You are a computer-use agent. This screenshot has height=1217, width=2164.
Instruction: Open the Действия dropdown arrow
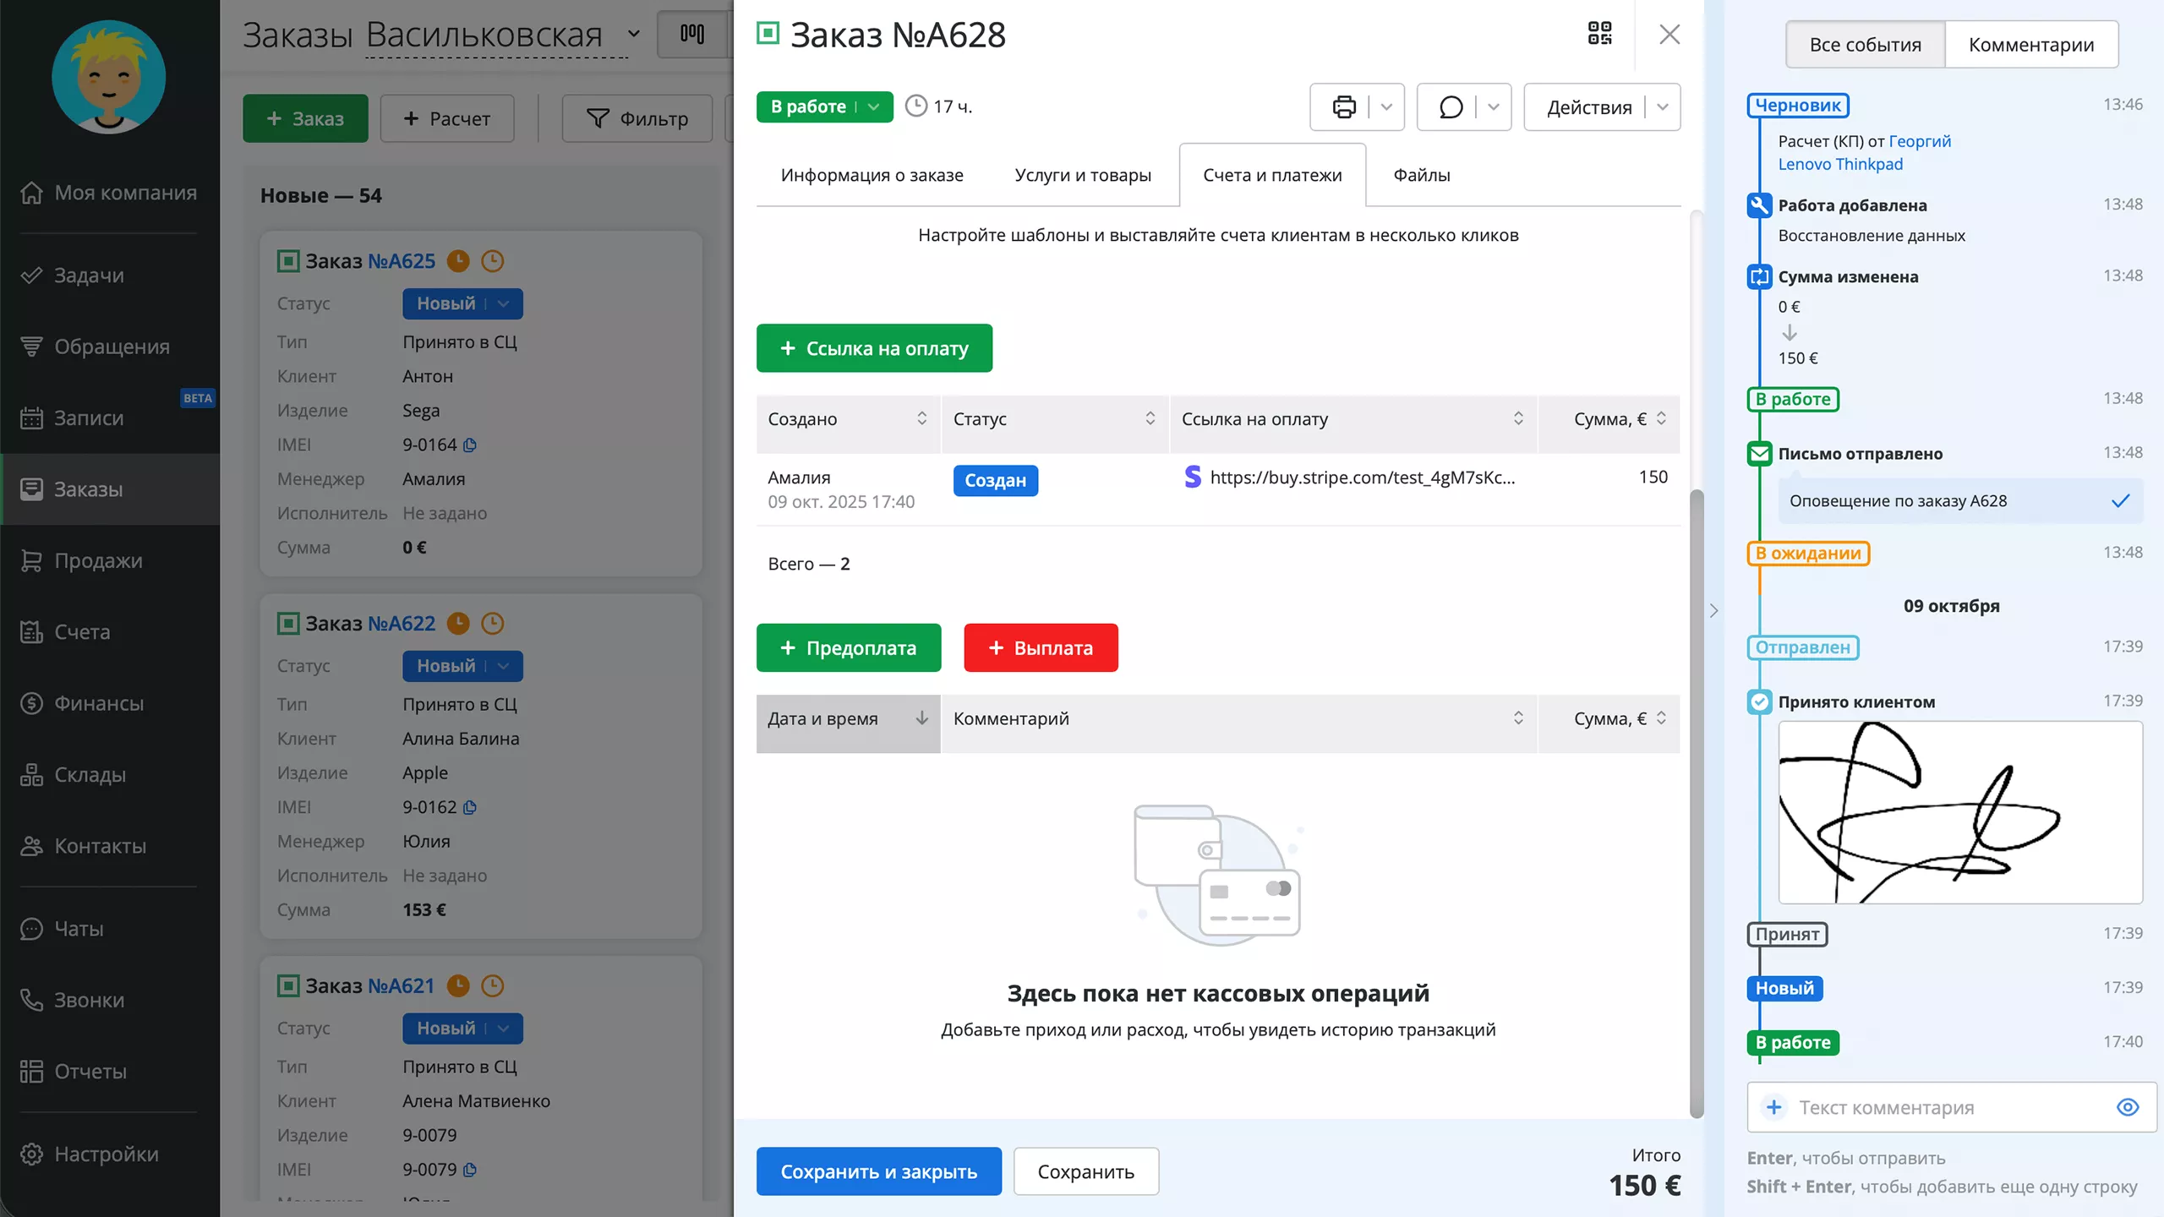click(1663, 107)
